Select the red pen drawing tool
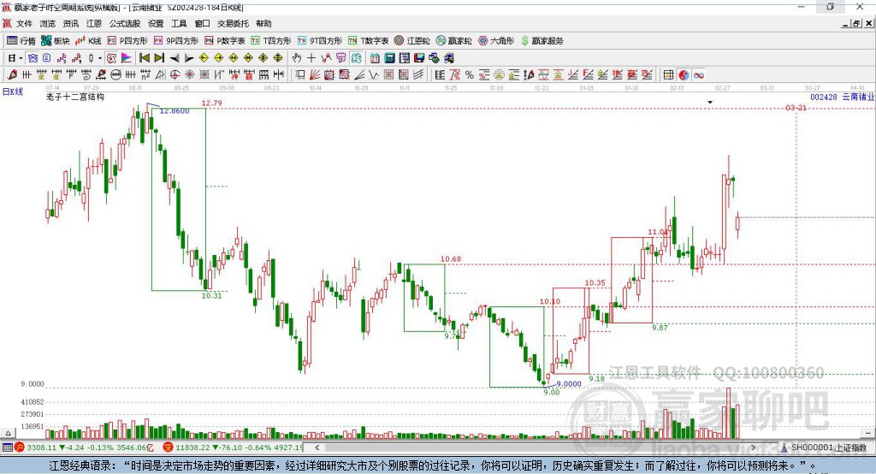This screenshot has height=474, width=876. coord(12,75)
